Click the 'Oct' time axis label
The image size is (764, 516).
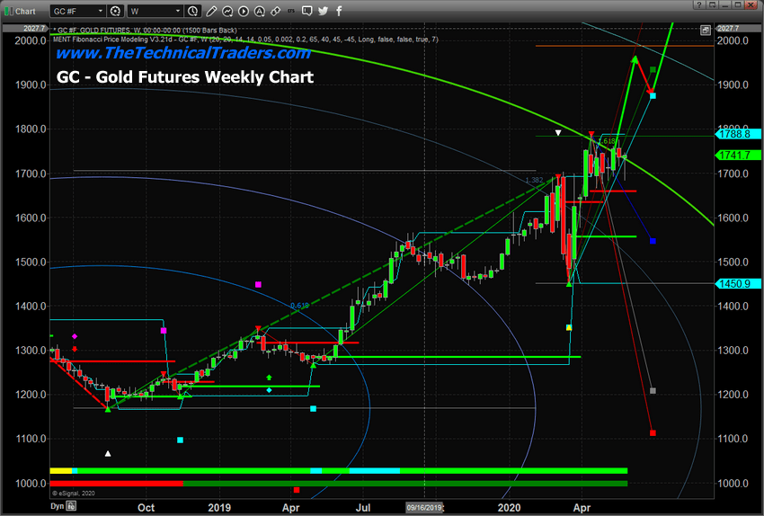(147, 508)
